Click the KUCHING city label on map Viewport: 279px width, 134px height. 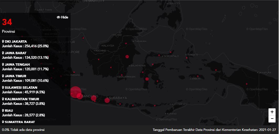[x=101, y=51]
